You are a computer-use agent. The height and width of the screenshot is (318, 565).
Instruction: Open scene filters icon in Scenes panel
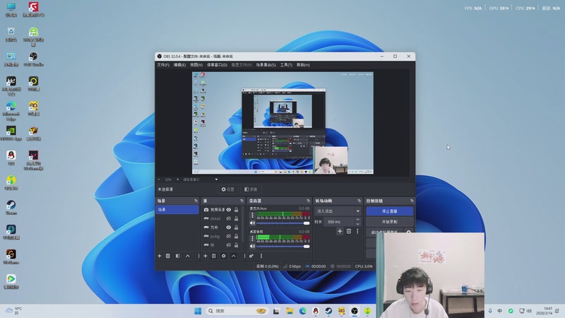(x=178, y=256)
